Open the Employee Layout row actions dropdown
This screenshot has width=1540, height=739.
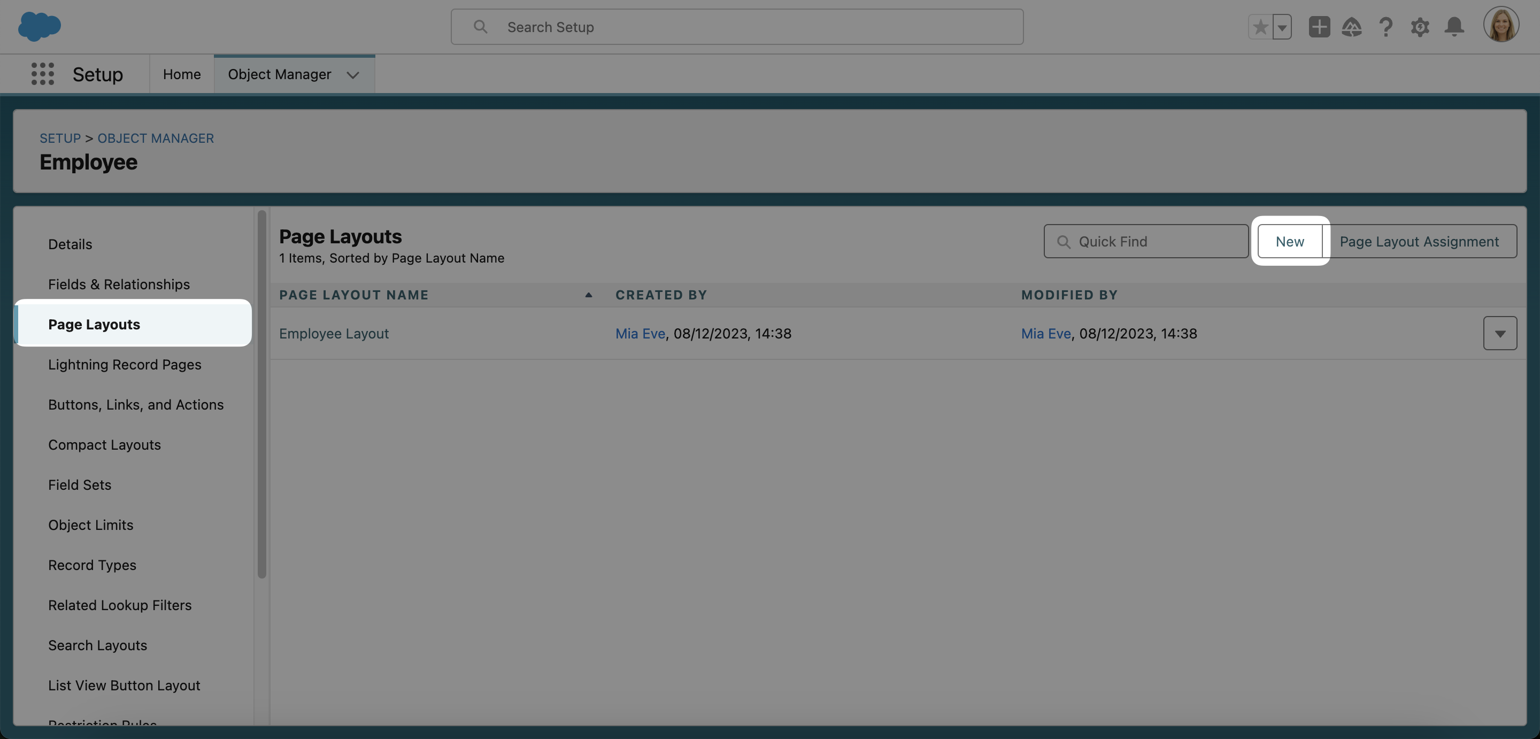click(x=1499, y=334)
